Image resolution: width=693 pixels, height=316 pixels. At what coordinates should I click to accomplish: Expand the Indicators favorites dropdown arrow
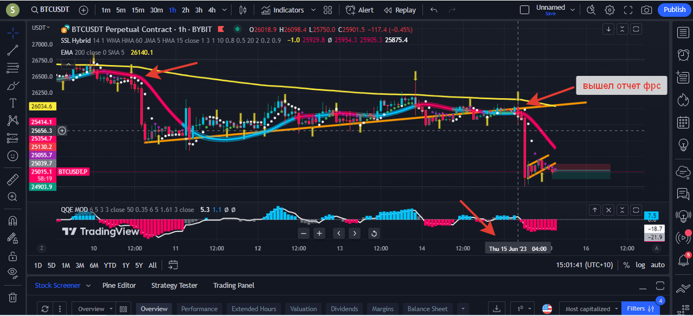tap(312, 10)
